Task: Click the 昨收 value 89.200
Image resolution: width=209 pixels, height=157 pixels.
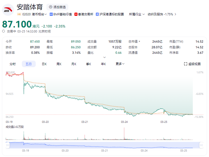Action: point(35,47)
